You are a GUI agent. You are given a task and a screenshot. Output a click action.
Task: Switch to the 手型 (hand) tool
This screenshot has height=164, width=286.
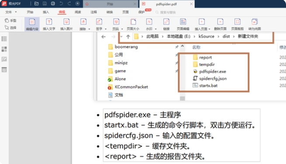10,20
